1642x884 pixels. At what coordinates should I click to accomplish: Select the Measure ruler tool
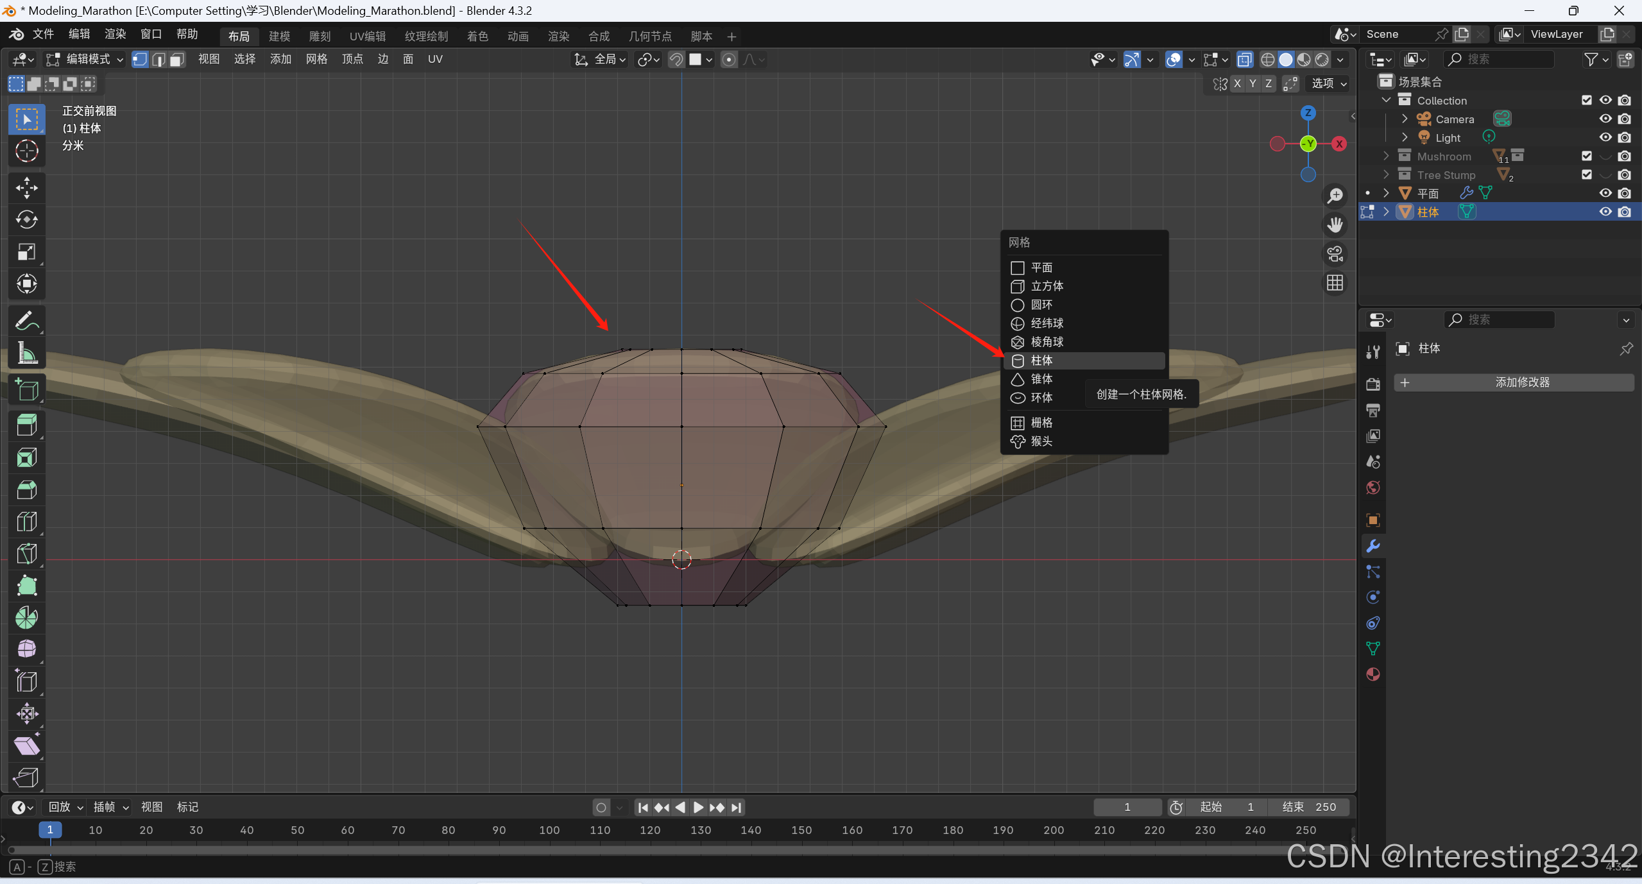tap(26, 353)
